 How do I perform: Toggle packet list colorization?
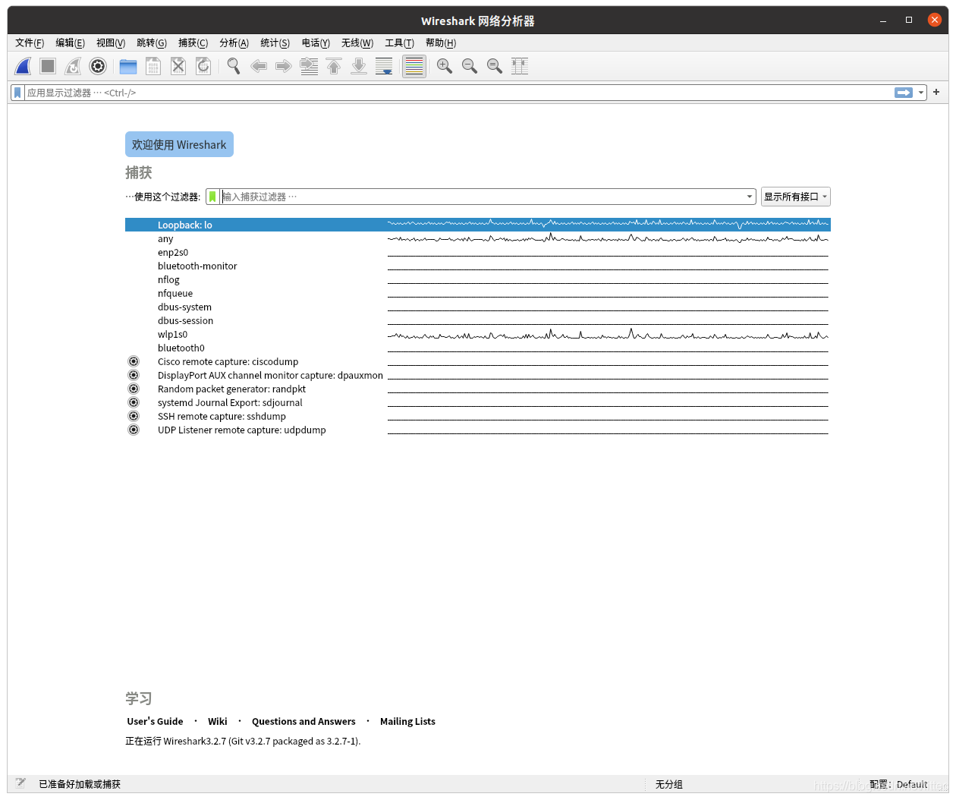[x=414, y=66]
